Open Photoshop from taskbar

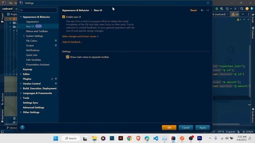[112, 138]
